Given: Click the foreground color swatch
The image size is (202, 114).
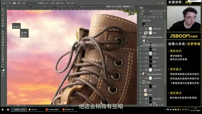Looking at the screenshot, I should 2,69.
